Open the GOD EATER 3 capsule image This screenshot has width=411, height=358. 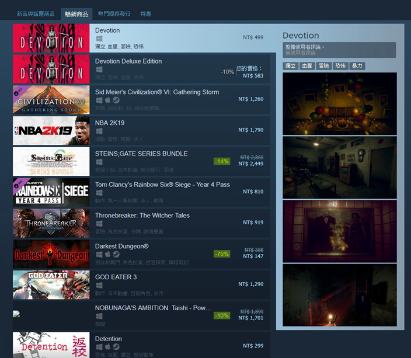pyautogui.click(x=51, y=285)
